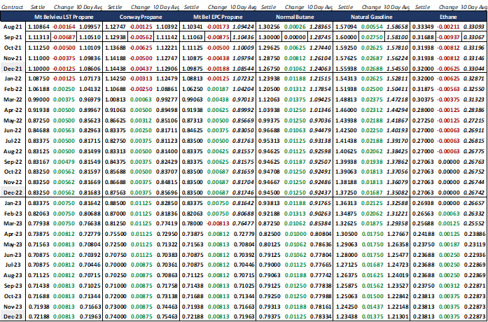488x322 pixels.
Task: Click the Mt Bel EPC Propane header
Action: click(x=217, y=17)
